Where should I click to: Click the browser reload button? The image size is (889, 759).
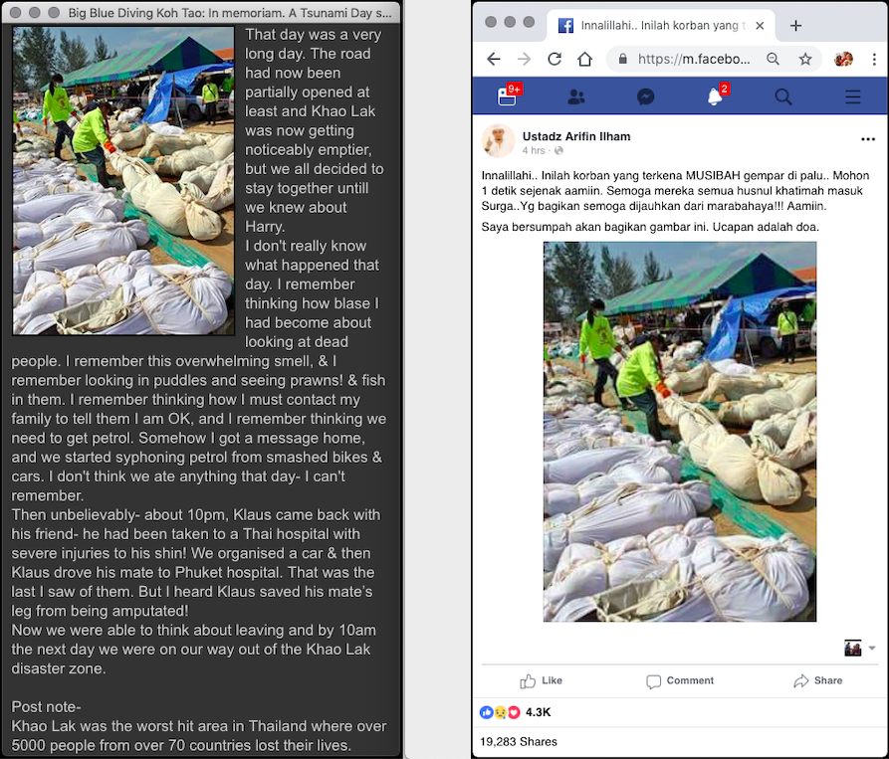click(x=555, y=59)
